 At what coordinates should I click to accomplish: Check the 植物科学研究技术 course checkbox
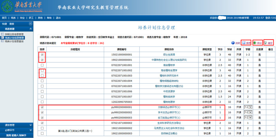click(42, 76)
